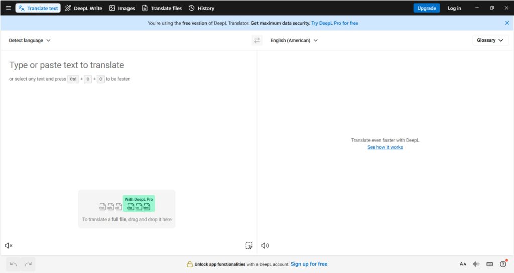Undo the last edit
Image resolution: width=514 pixels, height=273 pixels.
[14, 264]
